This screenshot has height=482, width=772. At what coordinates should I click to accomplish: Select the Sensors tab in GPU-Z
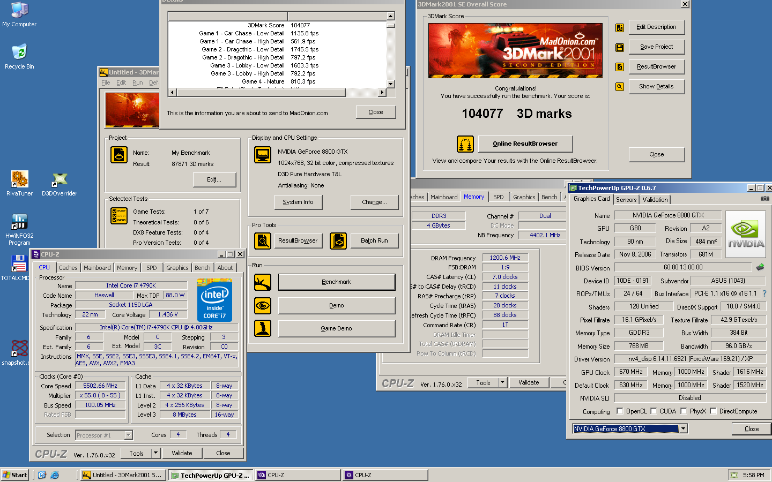pos(626,200)
